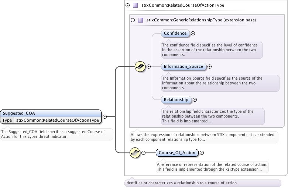Expand the Information_Source element plus icon
This screenshot has height=188, width=288.
(210, 67)
